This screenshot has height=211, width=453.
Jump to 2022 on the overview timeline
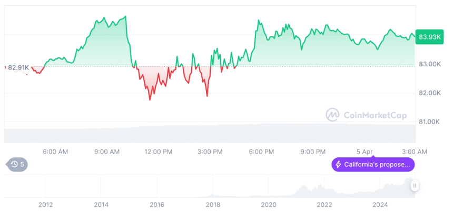[324, 205]
